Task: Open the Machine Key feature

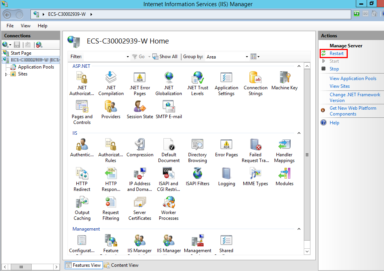Action: (284, 81)
